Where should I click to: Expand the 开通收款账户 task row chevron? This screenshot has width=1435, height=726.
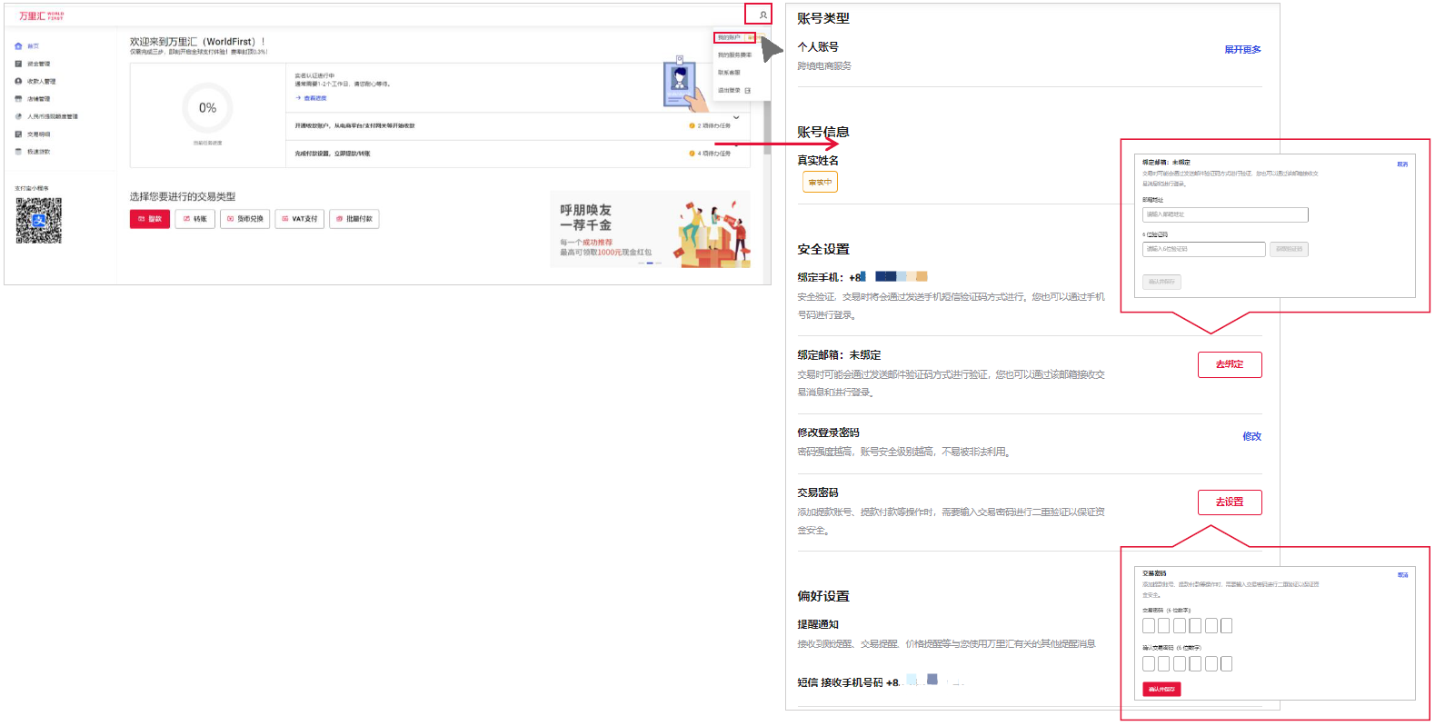click(736, 117)
